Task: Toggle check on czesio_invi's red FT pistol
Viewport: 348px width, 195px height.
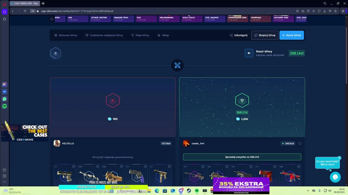Action: [275, 166]
